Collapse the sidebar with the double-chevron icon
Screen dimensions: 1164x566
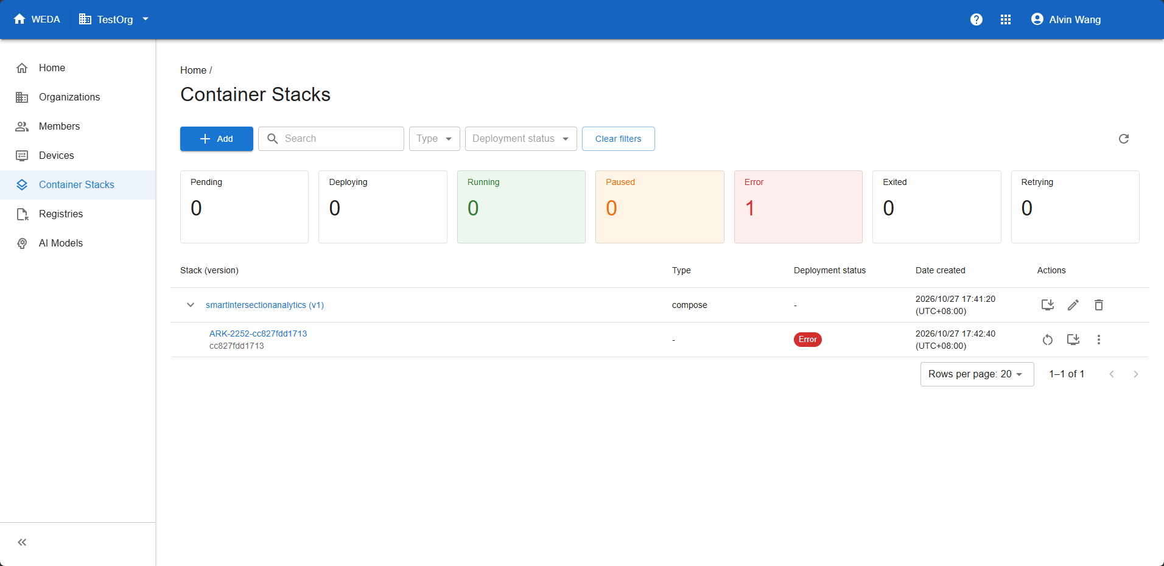pyautogui.click(x=22, y=542)
